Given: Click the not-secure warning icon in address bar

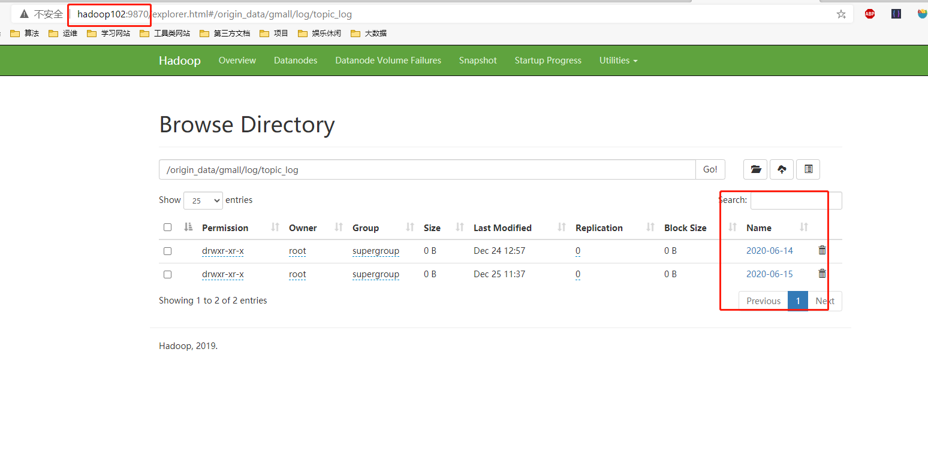Looking at the screenshot, I should tap(24, 14).
